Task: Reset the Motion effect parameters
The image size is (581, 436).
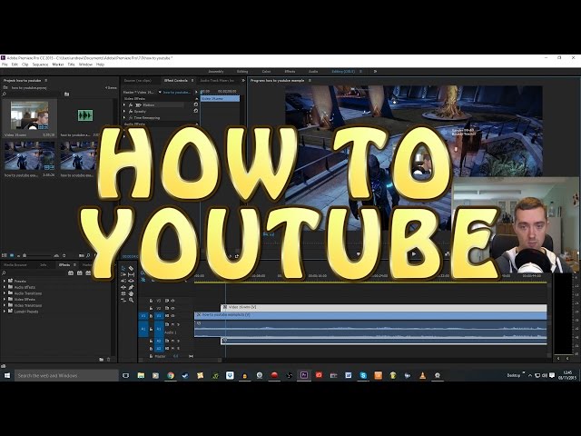Action: pos(196,105)
